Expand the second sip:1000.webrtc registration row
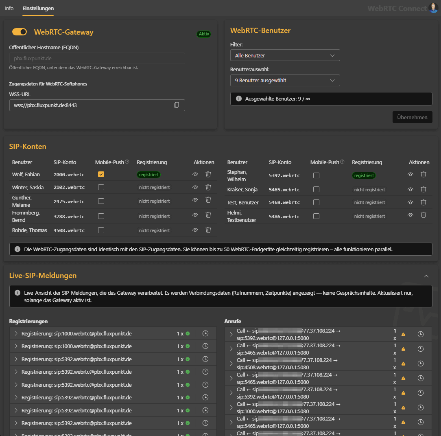The height and width of the screenshot is (436, 441). click(x=16, y=346)
